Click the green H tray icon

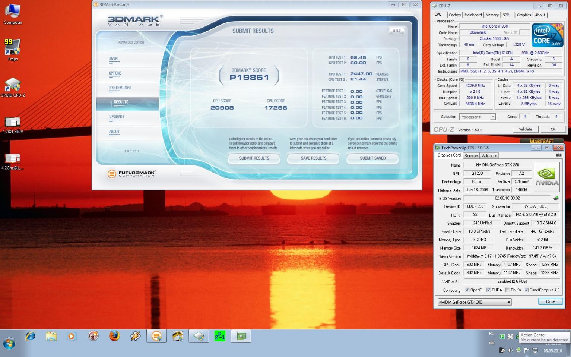pos(502,337)
